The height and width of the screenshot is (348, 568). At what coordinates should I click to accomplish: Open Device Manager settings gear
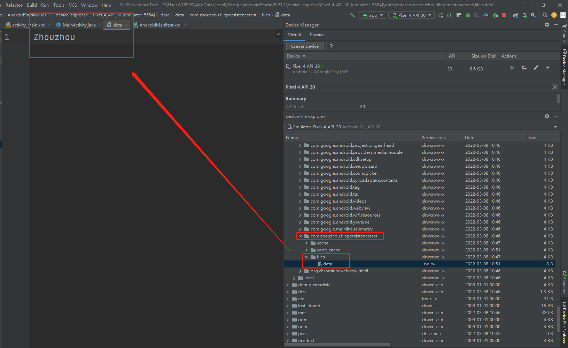click(547, 25)
